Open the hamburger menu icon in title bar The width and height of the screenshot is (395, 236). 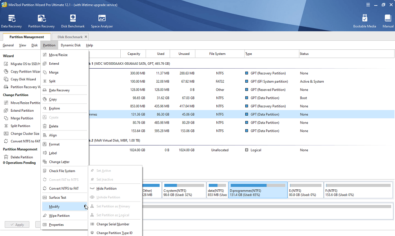368,5
